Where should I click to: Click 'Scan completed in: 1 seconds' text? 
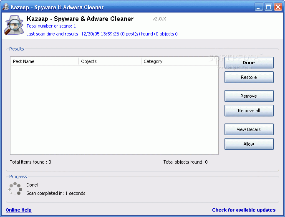pos(56,193)
